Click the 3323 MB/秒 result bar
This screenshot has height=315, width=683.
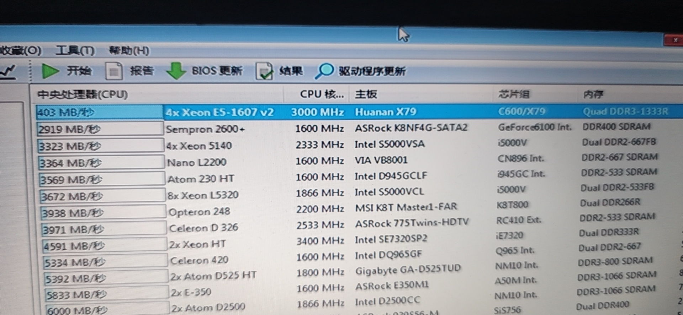(x=101, y=146)
